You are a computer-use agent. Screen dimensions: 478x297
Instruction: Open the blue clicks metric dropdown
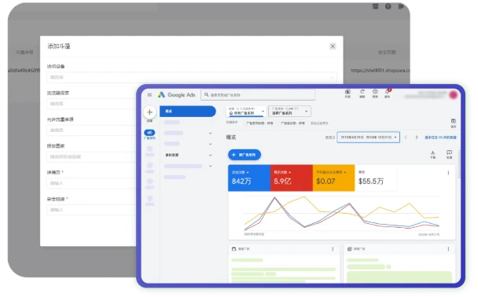tap(241, 172)
